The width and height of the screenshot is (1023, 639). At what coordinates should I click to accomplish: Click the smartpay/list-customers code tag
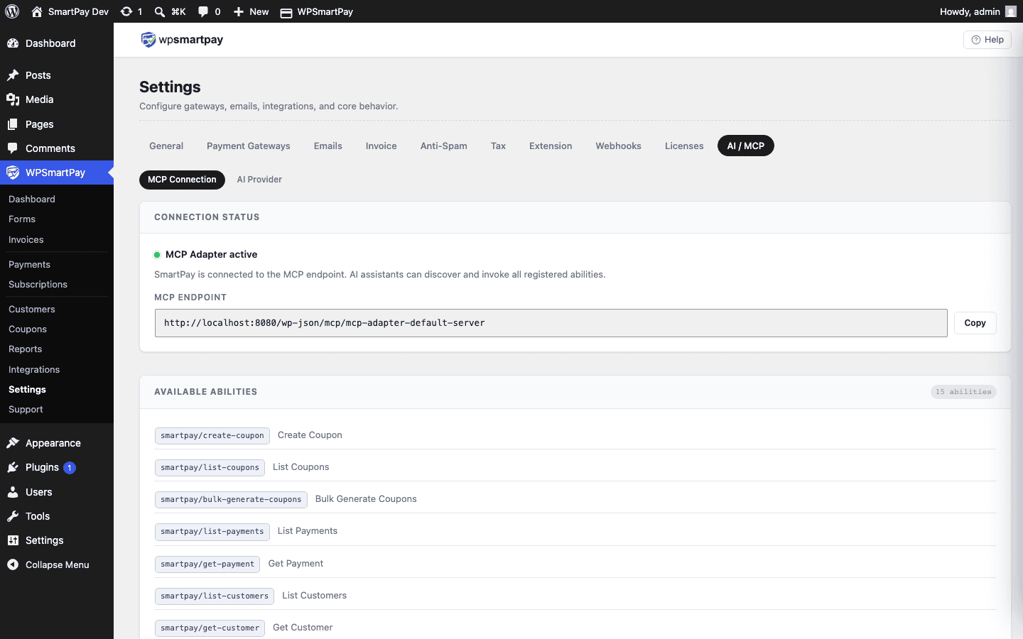point(215,596)
